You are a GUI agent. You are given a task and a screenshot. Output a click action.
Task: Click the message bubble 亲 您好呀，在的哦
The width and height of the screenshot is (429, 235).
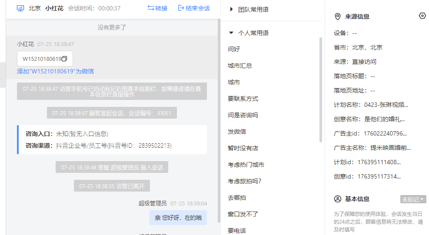pos(178,218)
